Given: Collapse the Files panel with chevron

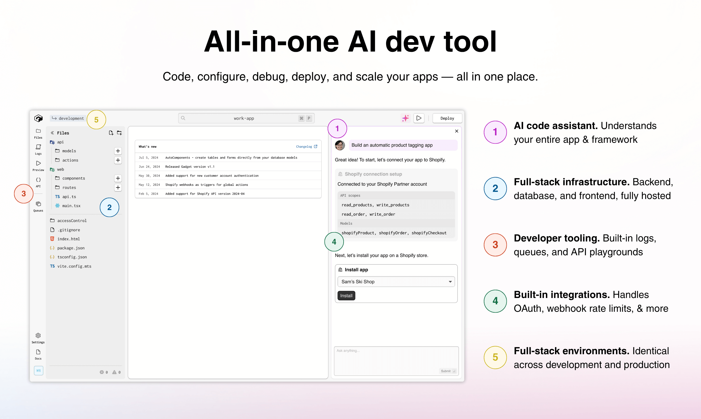Looking at the screenshot, I should point(52,133).
